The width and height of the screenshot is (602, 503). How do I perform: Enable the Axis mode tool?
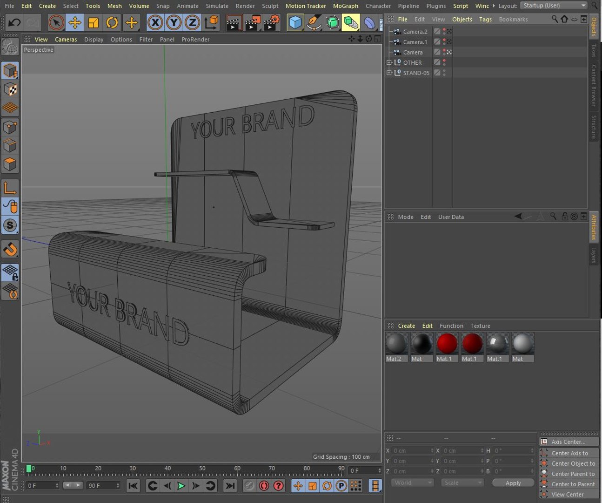10,188
